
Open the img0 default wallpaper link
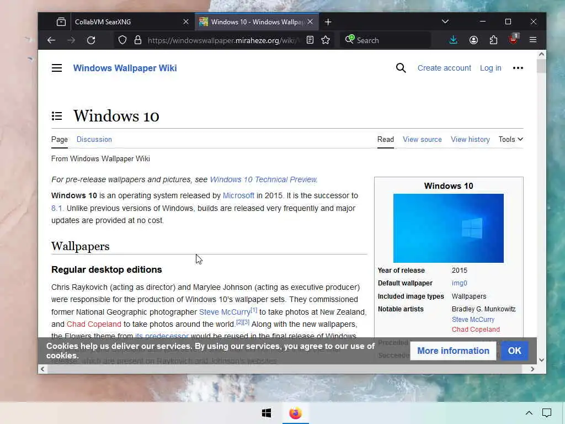[x=460, y=283]
